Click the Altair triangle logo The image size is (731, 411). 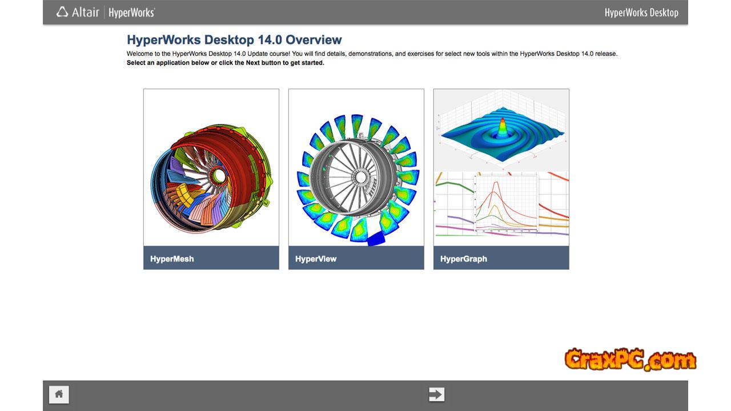click(x=62, y=12)
